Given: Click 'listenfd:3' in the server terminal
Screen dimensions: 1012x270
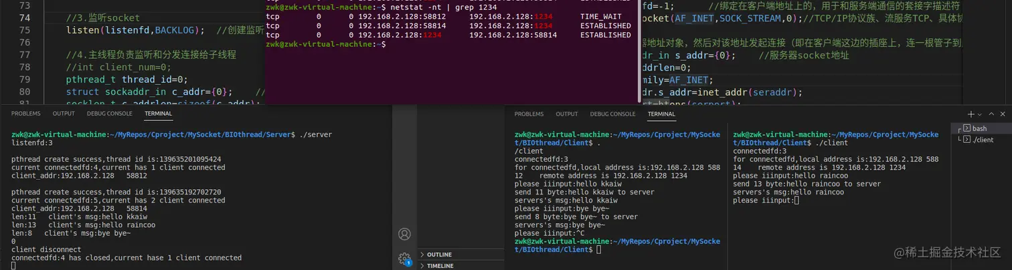Looking at the screenshot, I should [31, 143].
